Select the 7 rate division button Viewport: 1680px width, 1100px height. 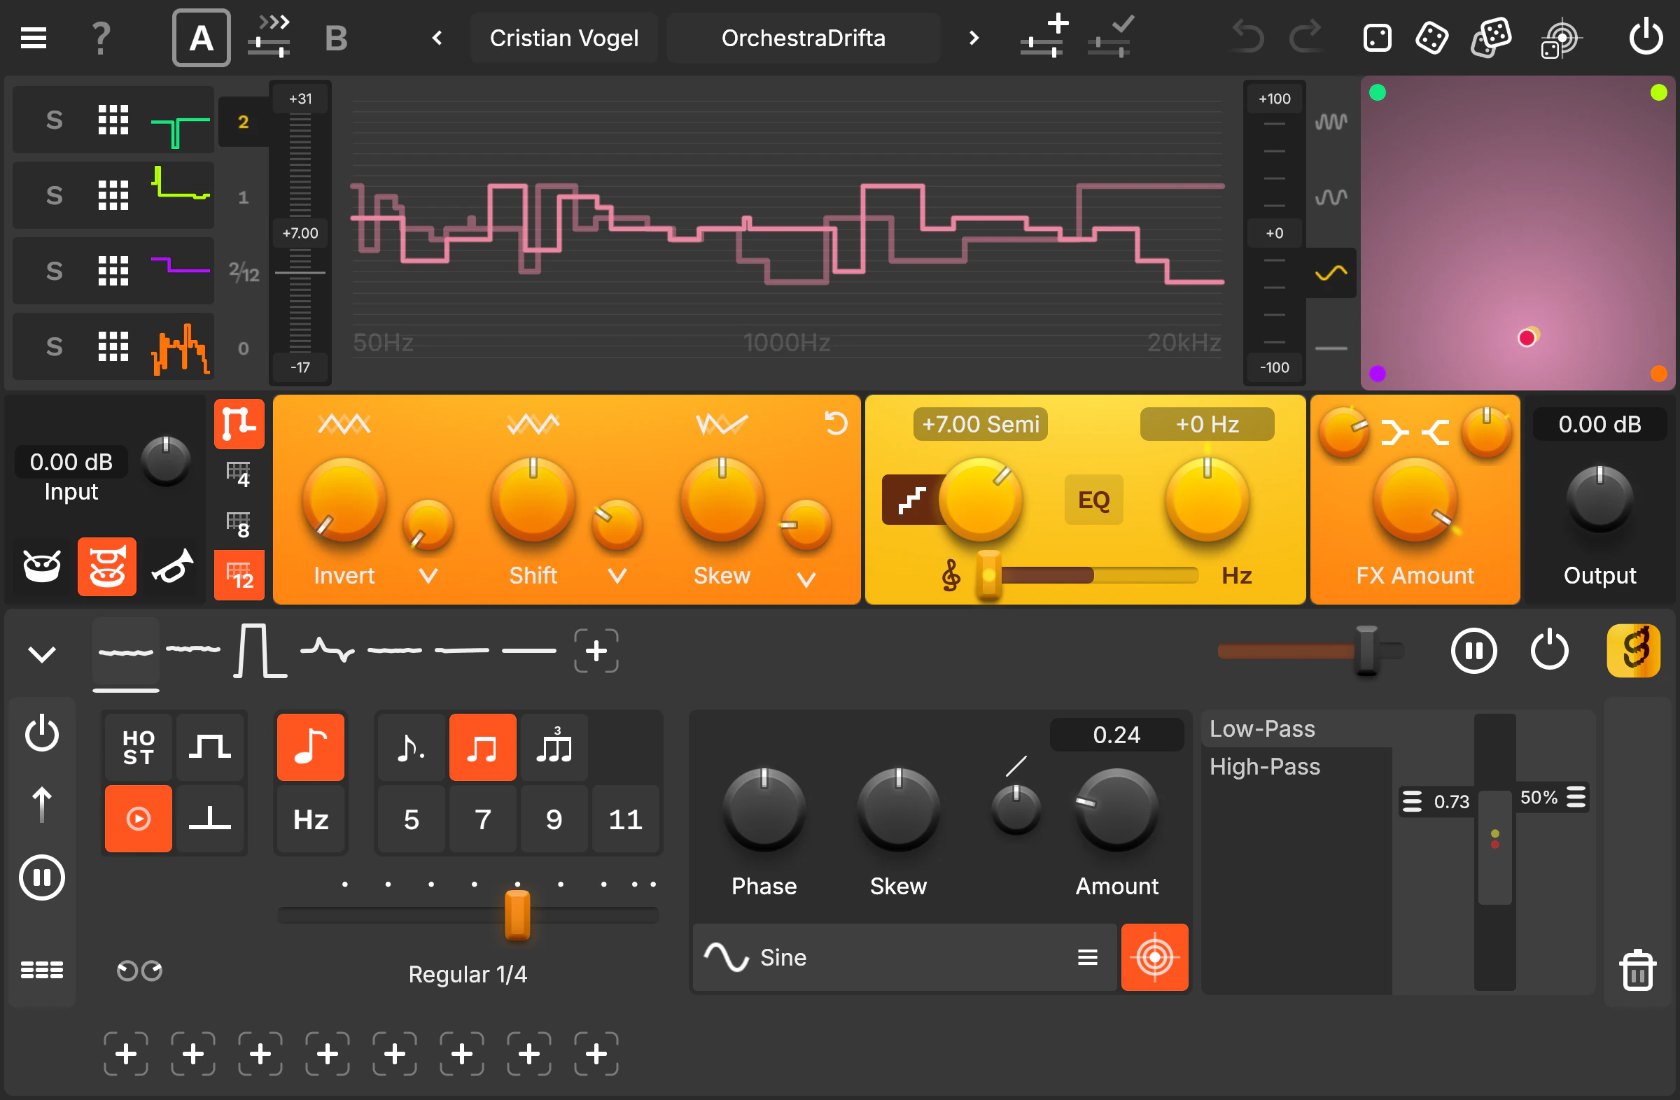[x=482, y=819]
